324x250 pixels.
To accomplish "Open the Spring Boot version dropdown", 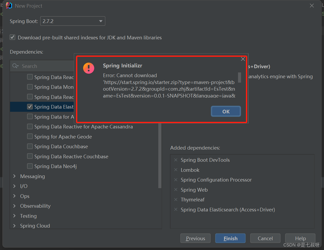I will coord(73,21).
